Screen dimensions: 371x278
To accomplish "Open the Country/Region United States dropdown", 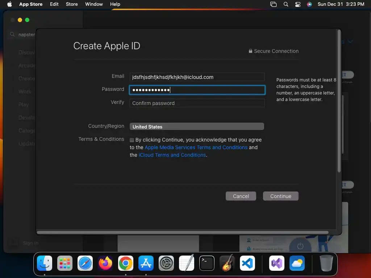I will 197,126.
